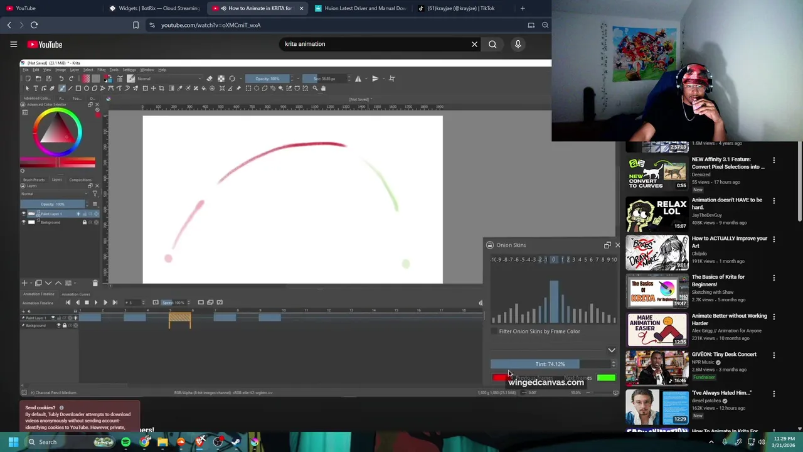
Task: Toggle the Background layer lock in timeline
Action: click(x=65, y=325)
